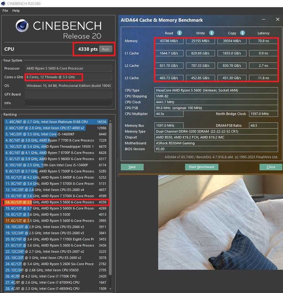The width and height of the screenshot is (283, 293).
Task: Select ranking row Ryzen 5 5600 scoring 3995
Action: (56, 221)
